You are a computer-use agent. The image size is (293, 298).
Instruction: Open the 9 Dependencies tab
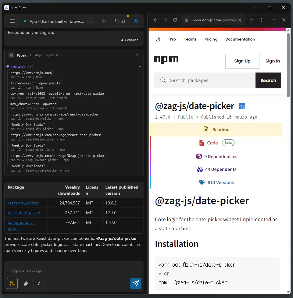(216, 157)
